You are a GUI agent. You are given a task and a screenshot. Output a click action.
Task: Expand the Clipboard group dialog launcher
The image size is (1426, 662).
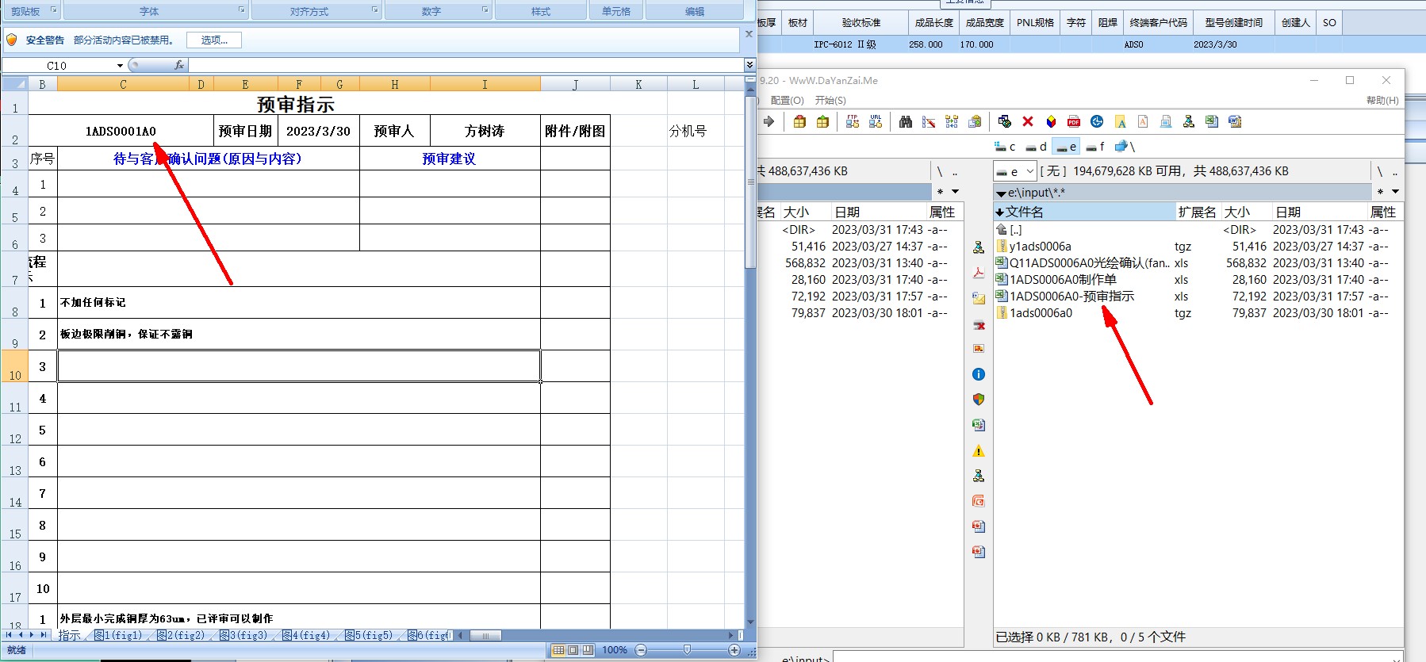53,10
